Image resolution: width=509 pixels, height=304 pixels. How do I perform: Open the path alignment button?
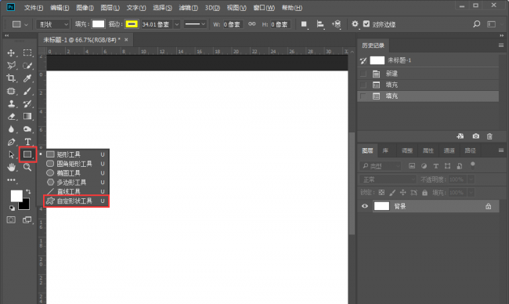(320, 24)
